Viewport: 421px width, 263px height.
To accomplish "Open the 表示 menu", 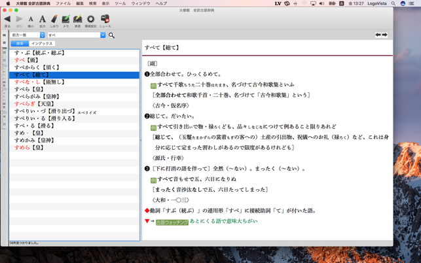I will click(105, 3).
